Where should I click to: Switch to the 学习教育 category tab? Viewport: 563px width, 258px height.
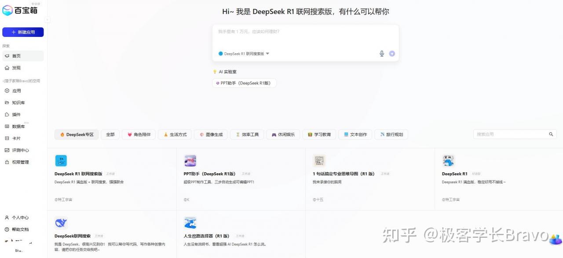(319, 134)
